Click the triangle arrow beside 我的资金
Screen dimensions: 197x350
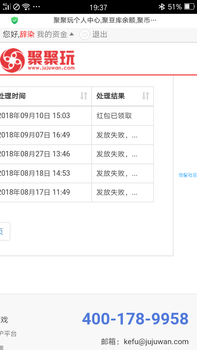72,34
